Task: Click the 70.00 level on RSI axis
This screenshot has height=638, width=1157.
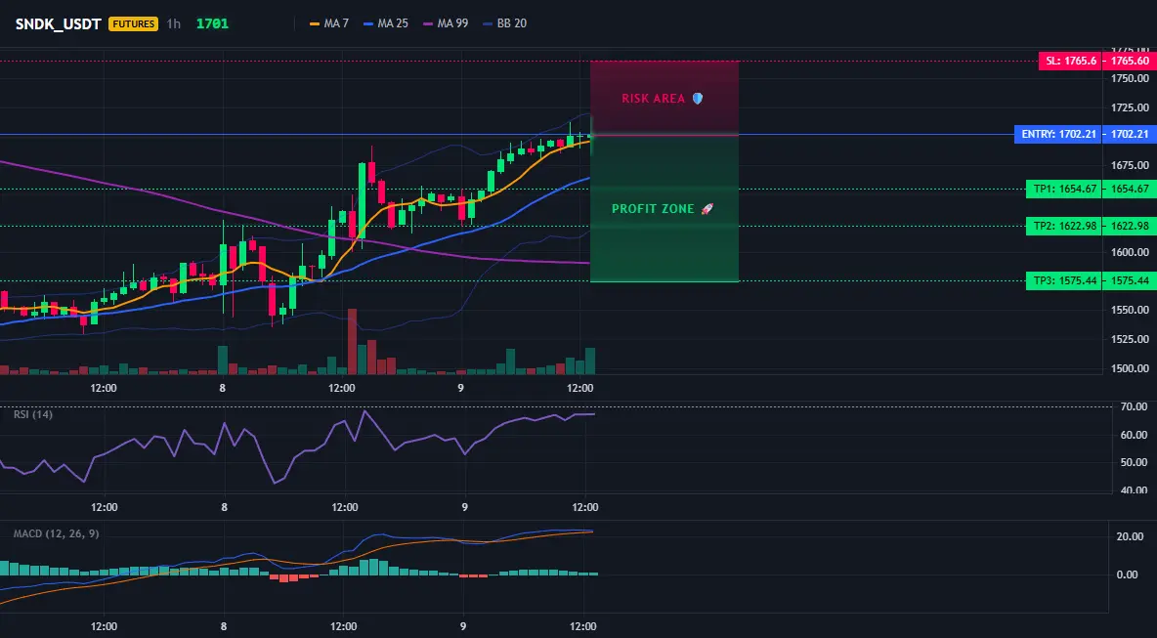Action: 1133,406
